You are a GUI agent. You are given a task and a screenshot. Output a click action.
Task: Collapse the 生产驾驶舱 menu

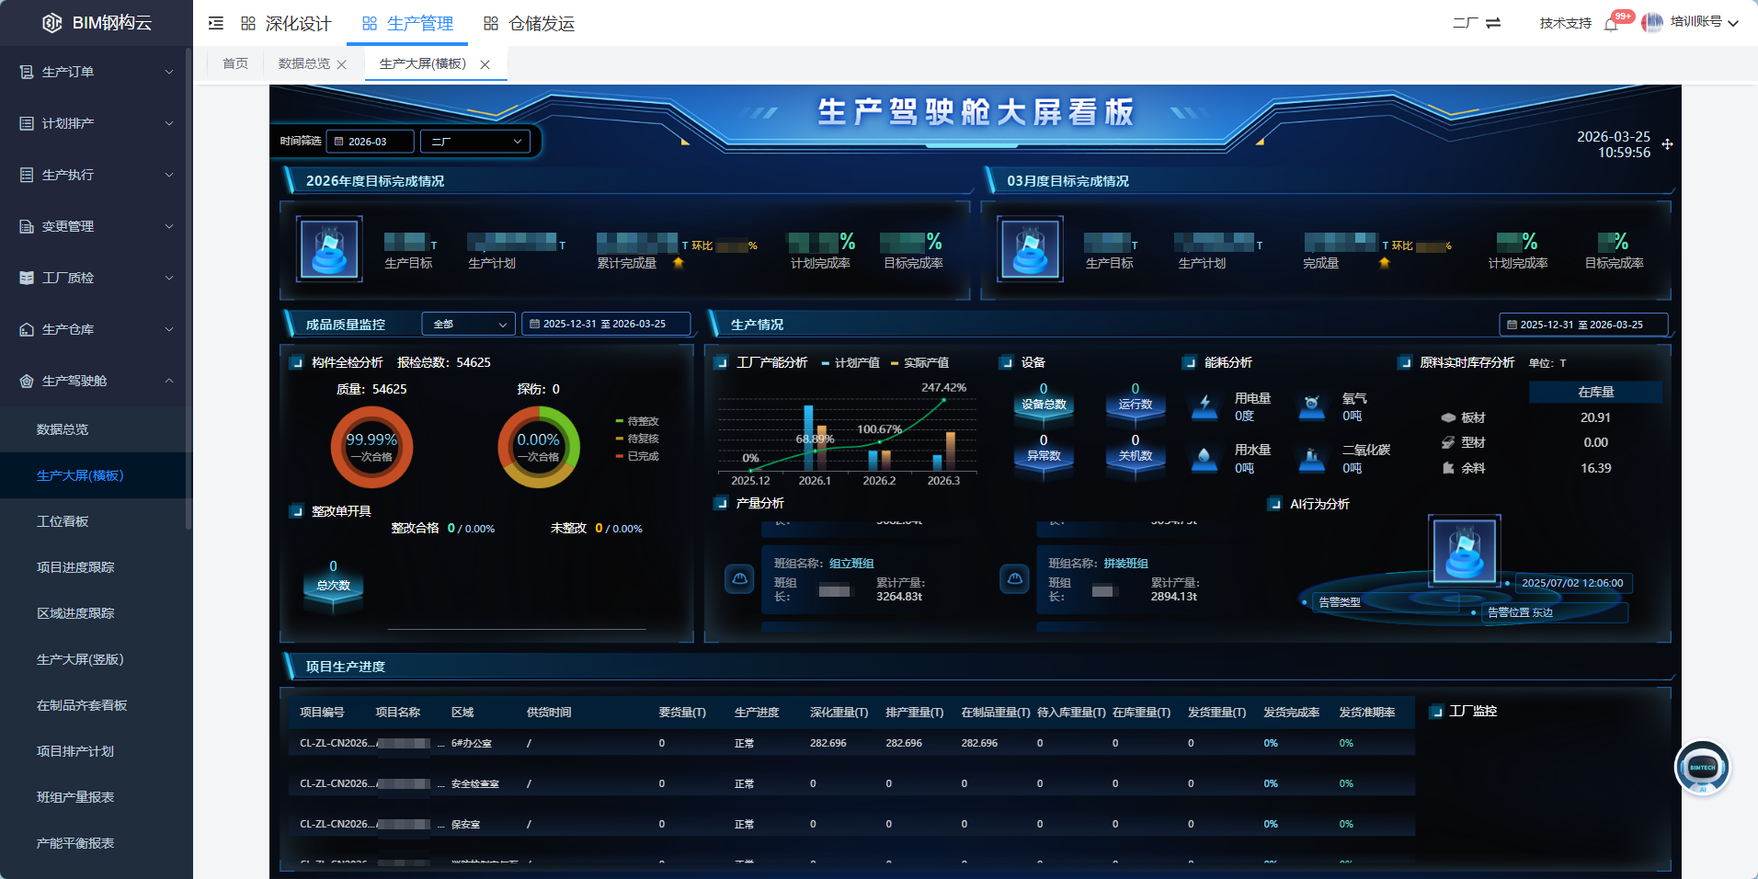(x=169, y=381)
